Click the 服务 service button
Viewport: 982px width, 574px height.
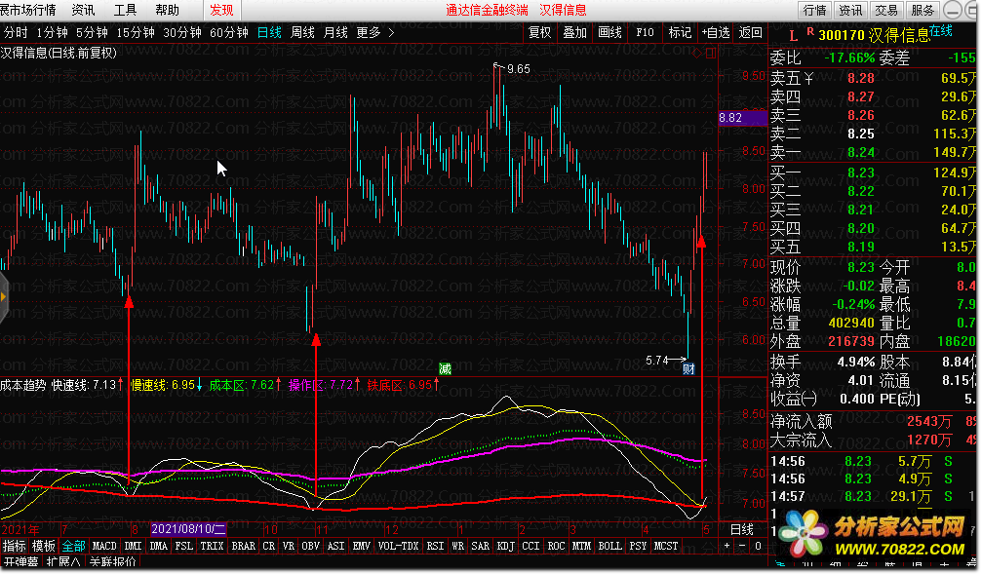[x=923, y=10]
